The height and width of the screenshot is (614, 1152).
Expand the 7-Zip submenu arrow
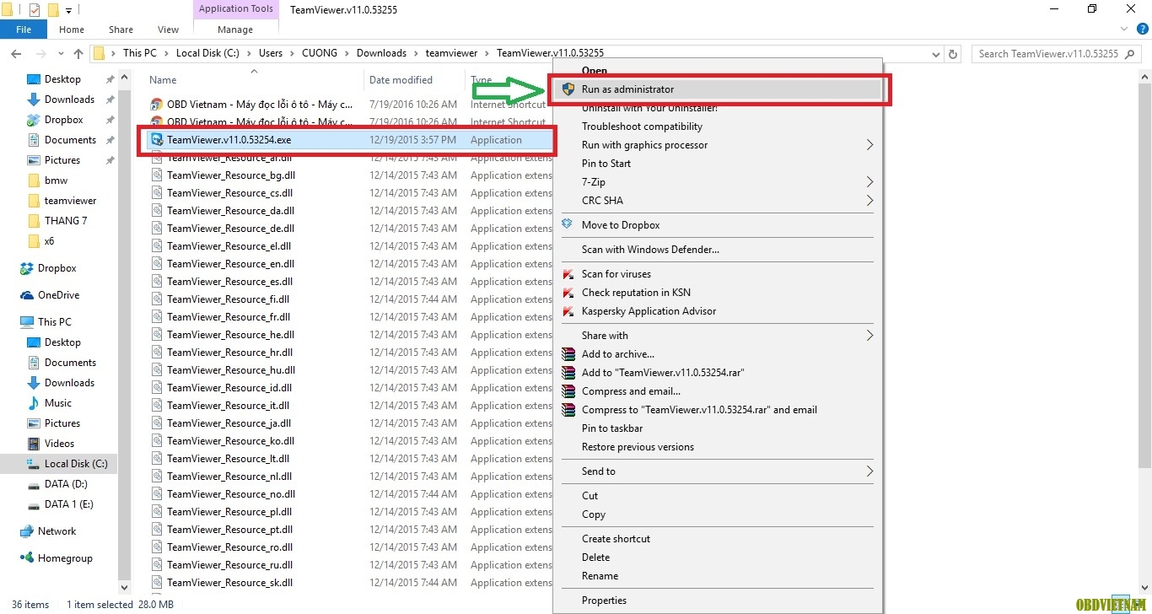869,182
